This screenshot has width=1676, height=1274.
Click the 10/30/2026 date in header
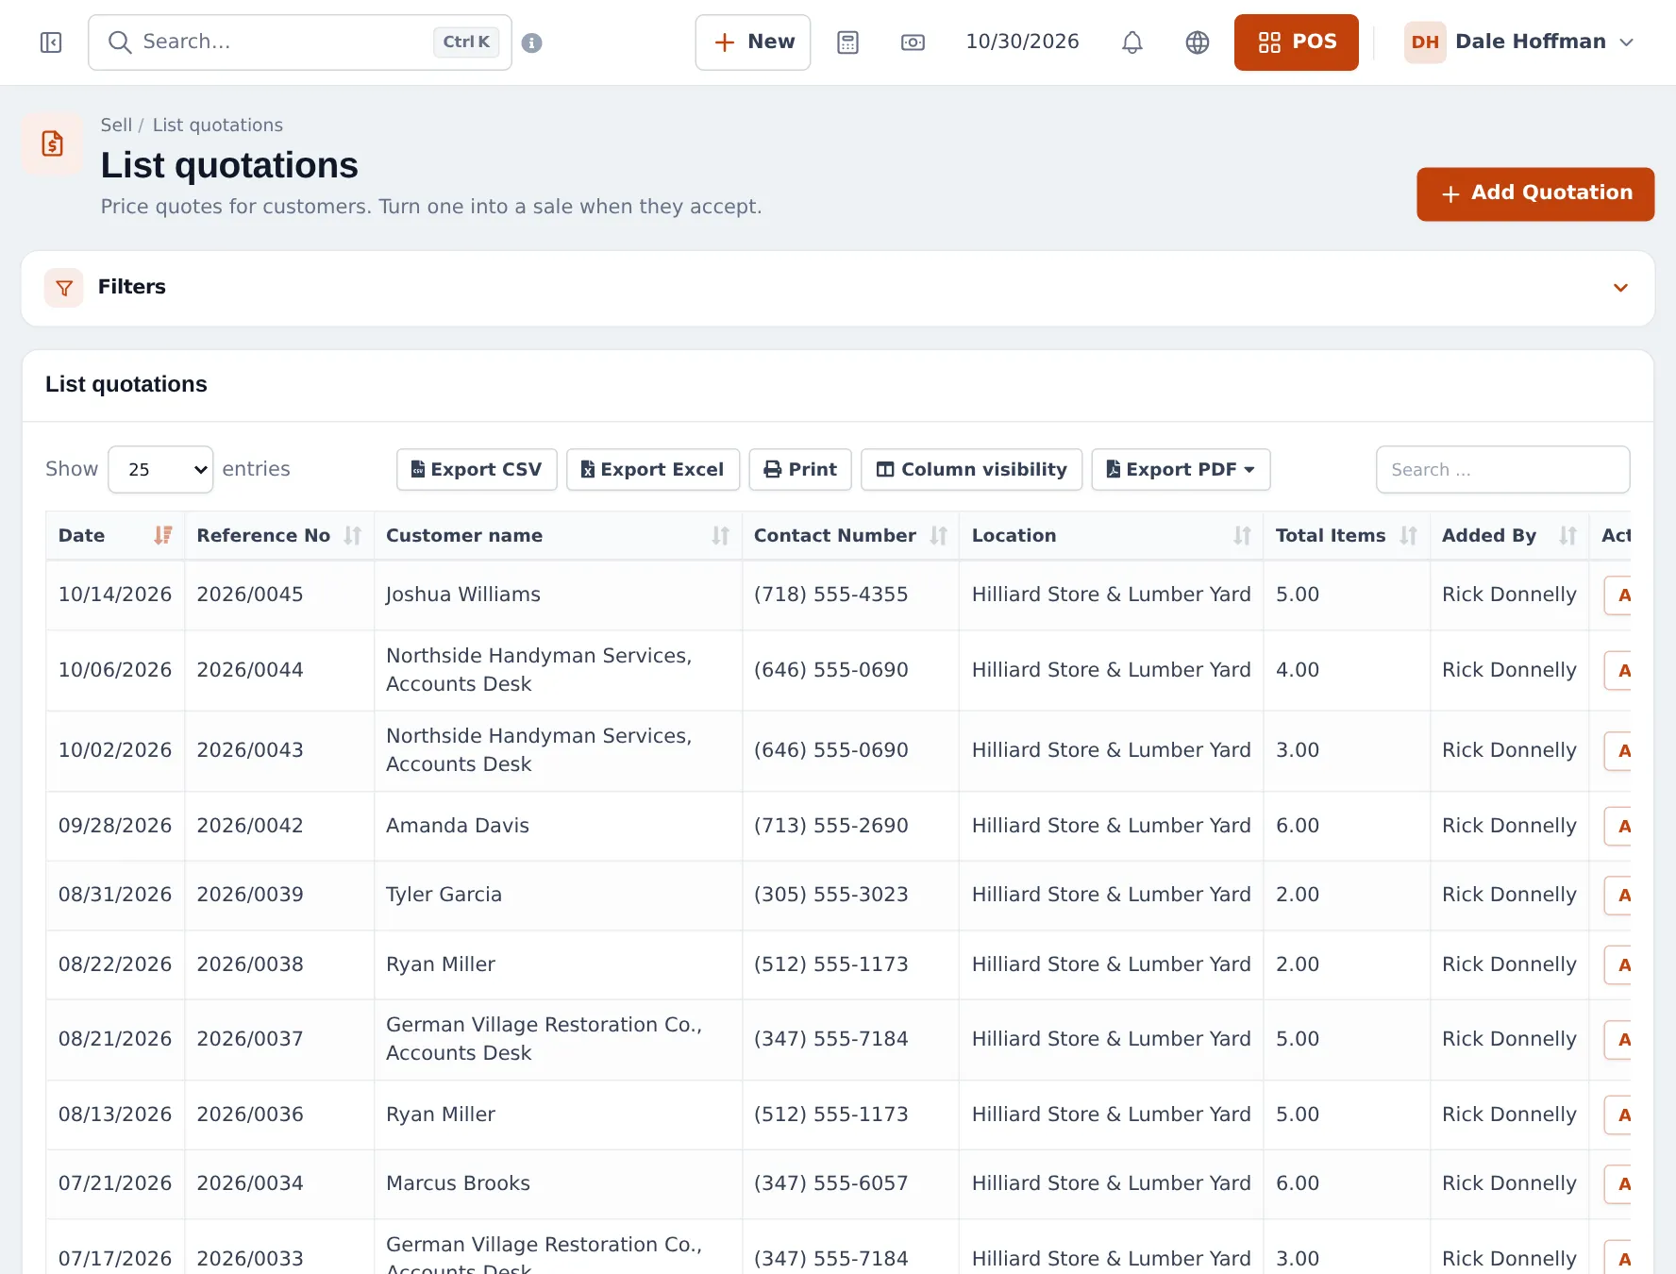click(1022, 42)
